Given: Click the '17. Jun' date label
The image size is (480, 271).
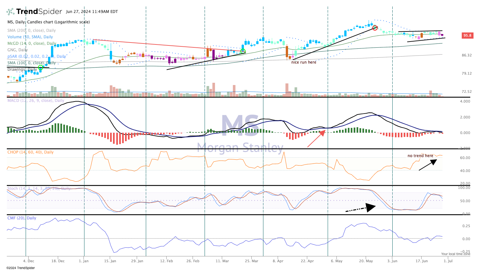Looking at the screenshot, I should click(422, 261).
